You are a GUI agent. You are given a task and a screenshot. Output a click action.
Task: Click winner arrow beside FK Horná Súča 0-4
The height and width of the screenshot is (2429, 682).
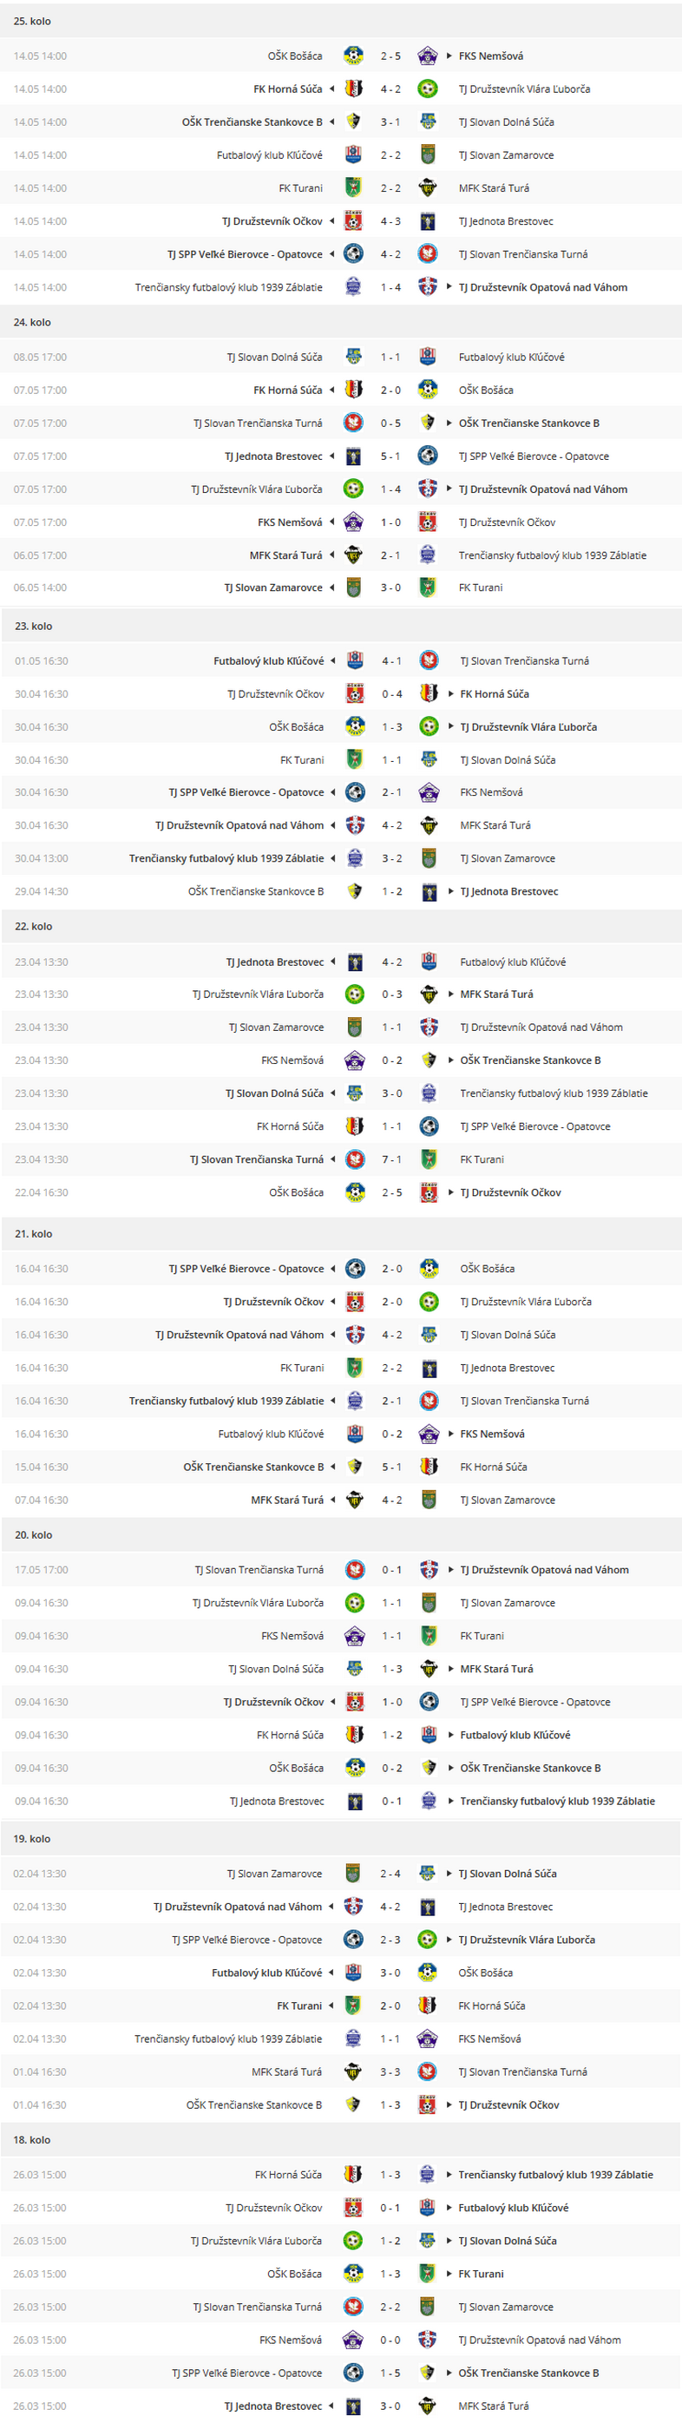point(451,694)
